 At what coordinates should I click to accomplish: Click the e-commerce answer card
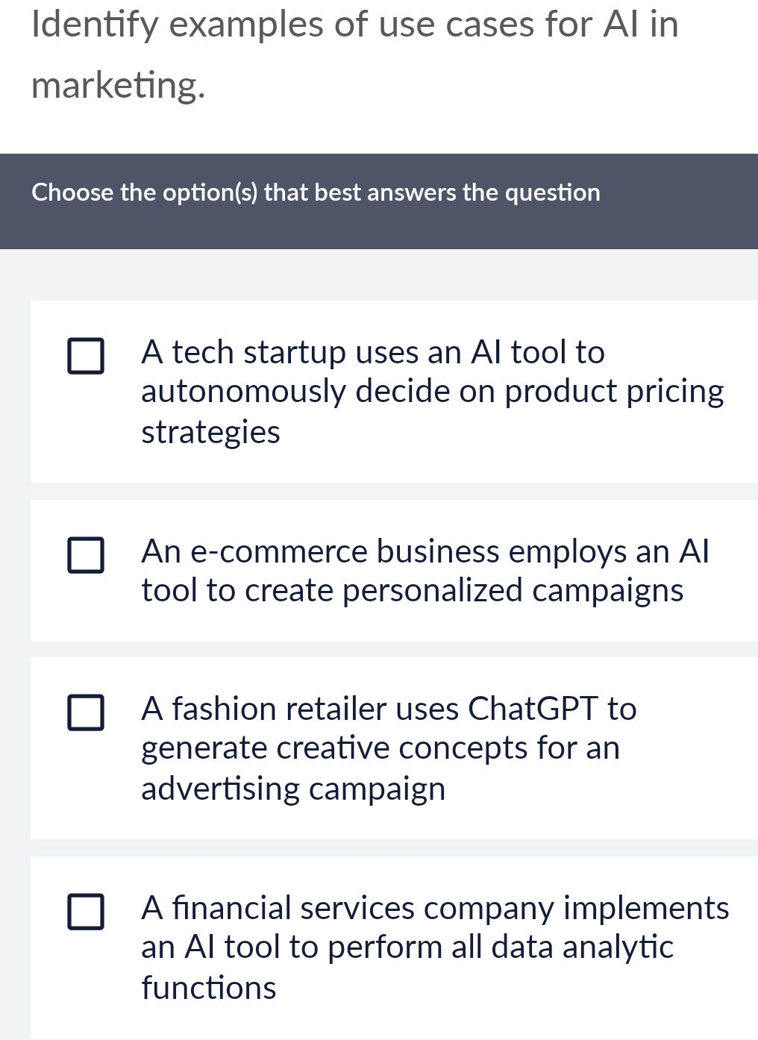393,569
